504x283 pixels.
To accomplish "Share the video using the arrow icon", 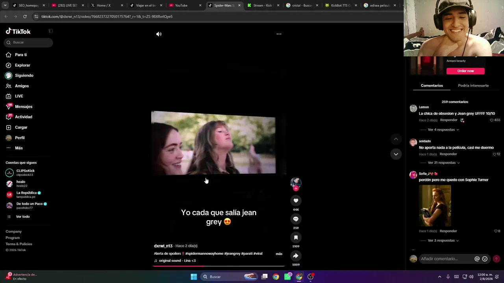I will click(296, 256).
